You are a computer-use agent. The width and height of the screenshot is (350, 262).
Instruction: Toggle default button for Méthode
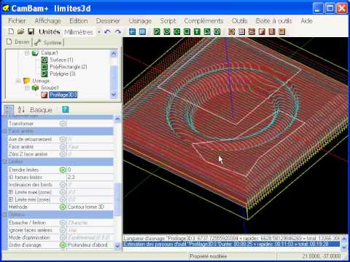(x=63, y=207)
